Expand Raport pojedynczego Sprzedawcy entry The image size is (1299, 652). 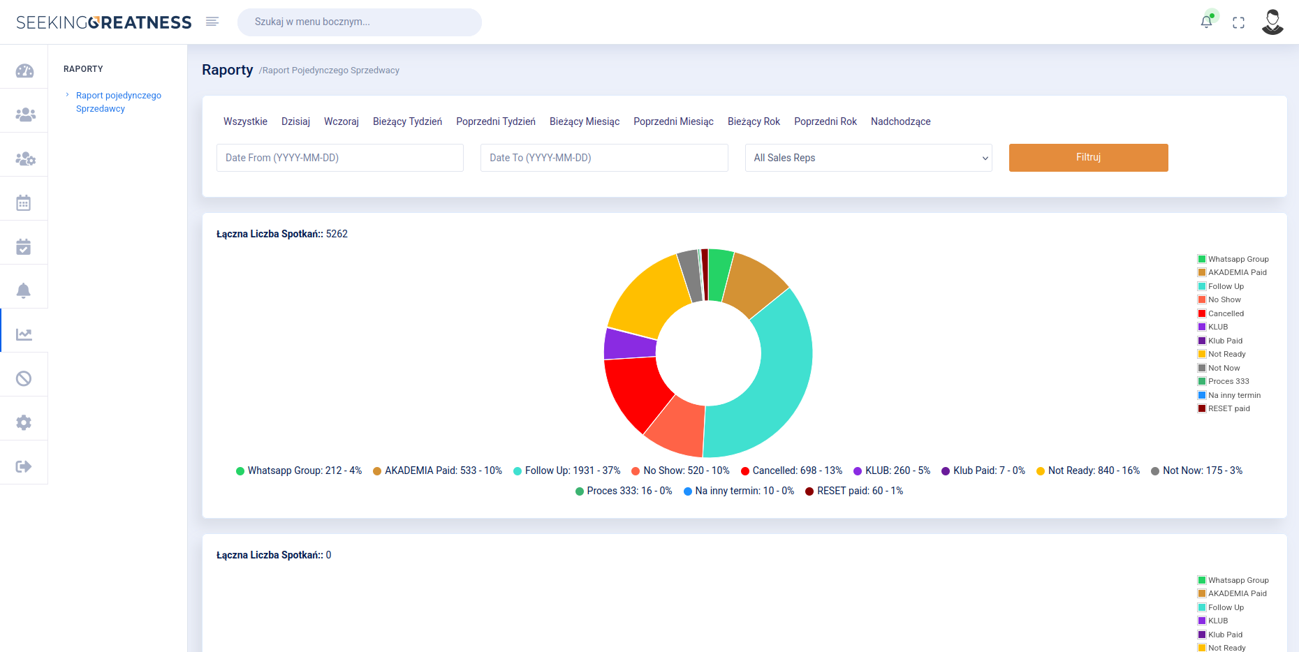coord(118,101)
